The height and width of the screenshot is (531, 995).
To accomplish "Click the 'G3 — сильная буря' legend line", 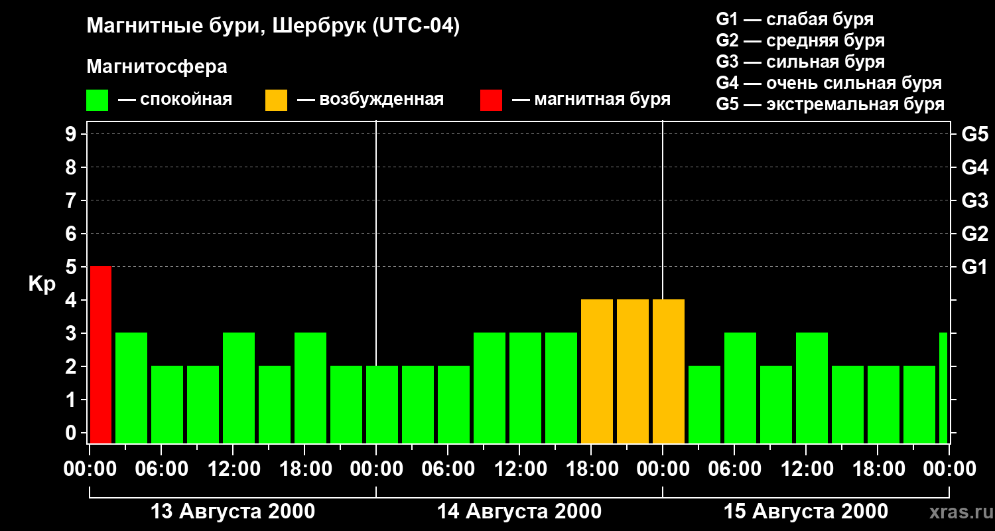I will [x=800, y=62].
